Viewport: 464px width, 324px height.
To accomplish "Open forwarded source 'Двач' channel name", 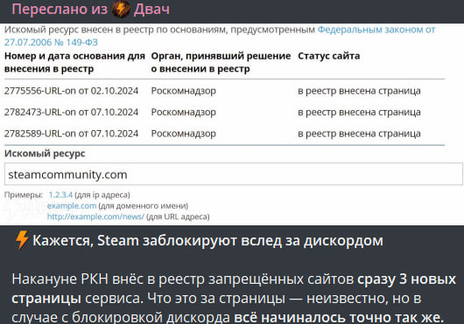I will pyautogui.click(x=151, y=9).
